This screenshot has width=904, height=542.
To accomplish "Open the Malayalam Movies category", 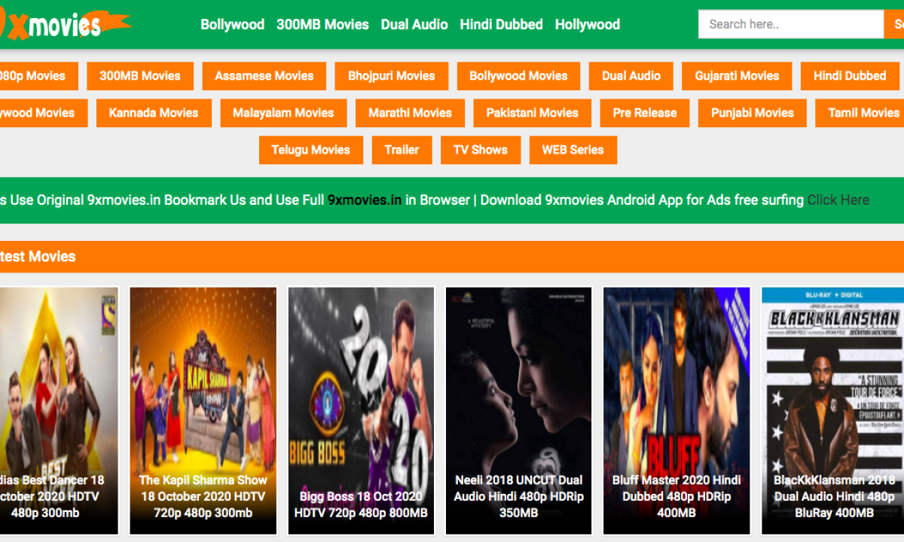I will coord(283,113).
